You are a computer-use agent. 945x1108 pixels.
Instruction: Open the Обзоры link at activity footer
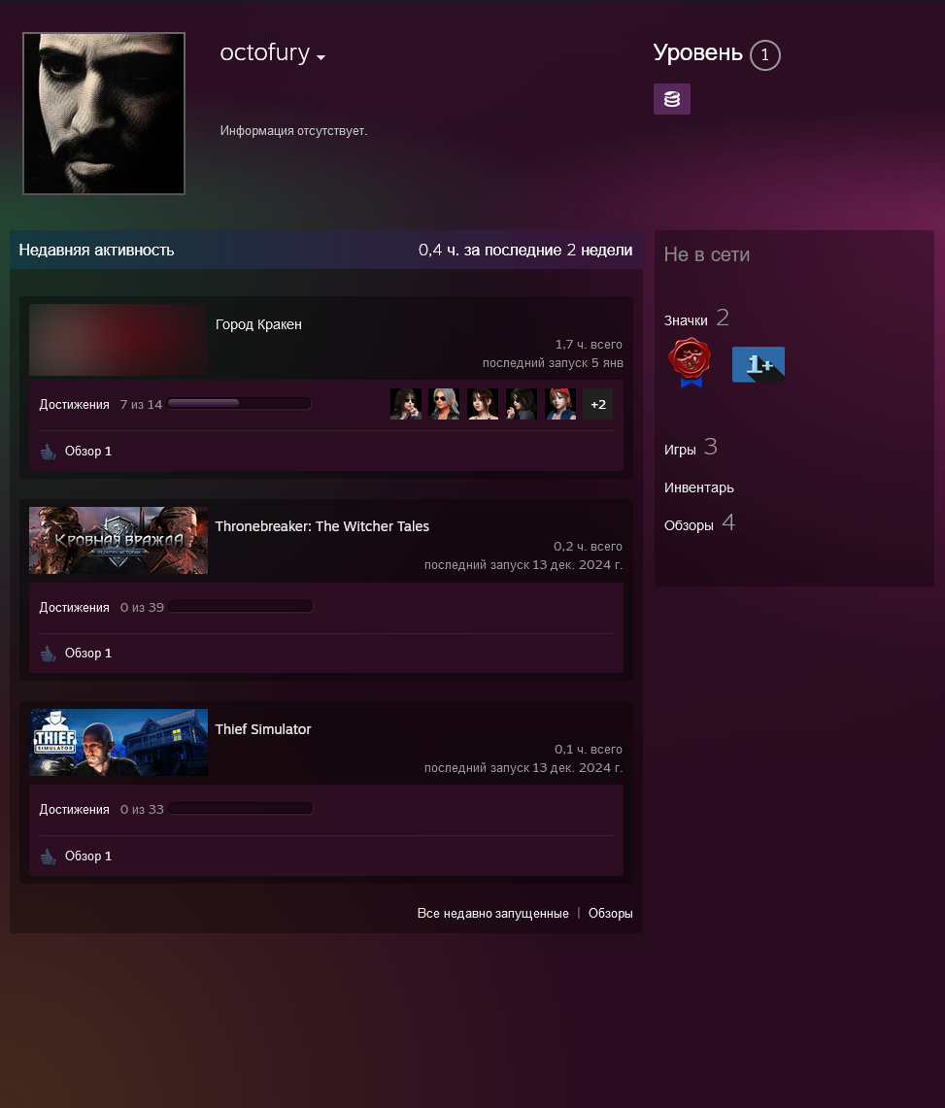(611, 913)
